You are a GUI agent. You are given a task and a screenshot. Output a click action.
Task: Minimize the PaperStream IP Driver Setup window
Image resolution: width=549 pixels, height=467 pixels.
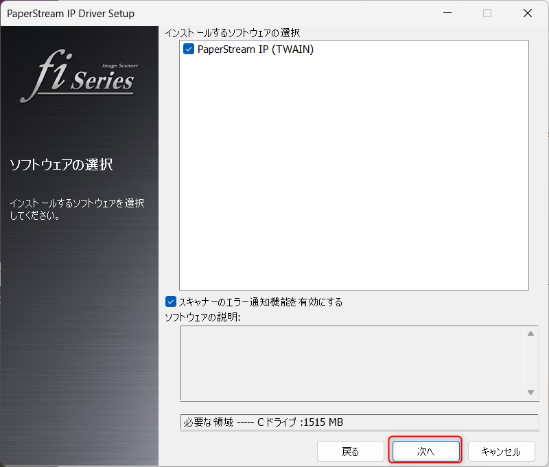coord(447,13)
